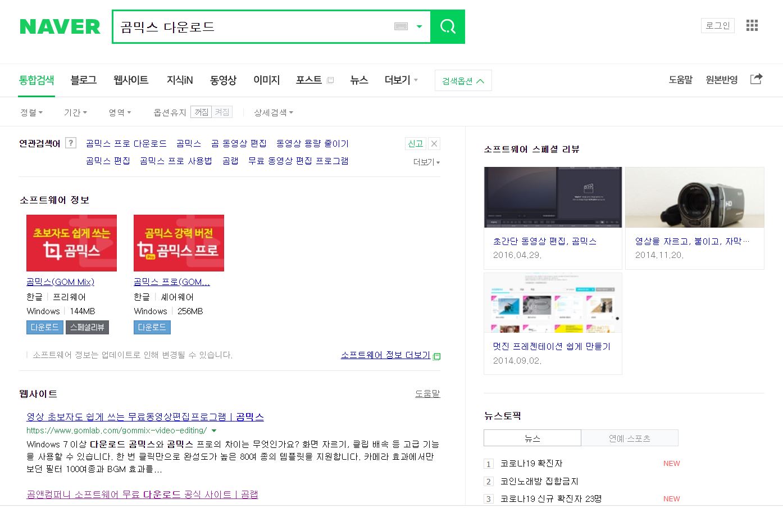The width and height of the screenshot is (783, 512).
Task: Open the on-screen keyboard icon in search box
Action: pos(401,26)
